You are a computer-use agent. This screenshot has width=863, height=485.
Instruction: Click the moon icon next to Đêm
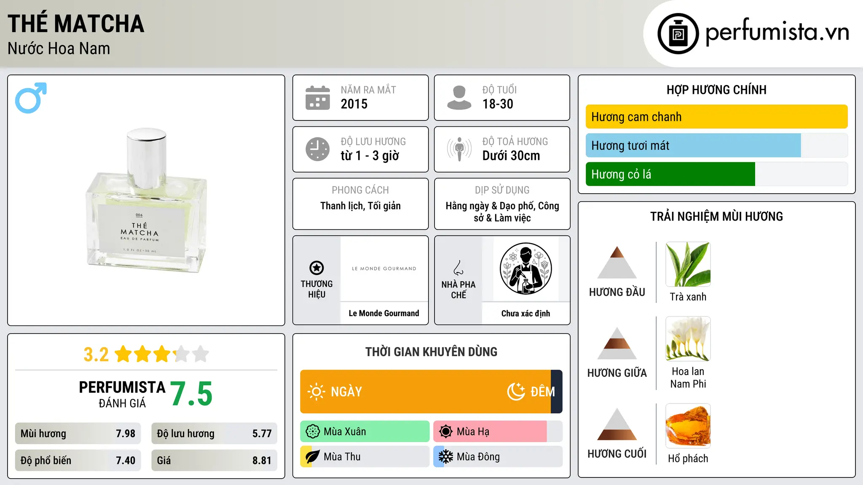[516, 392]
